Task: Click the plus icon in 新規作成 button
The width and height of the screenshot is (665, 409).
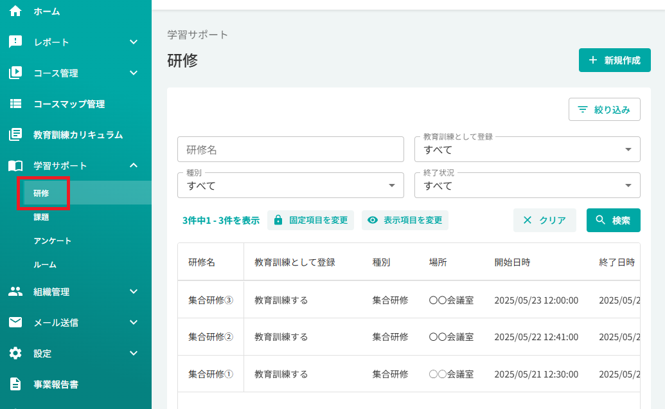Action: point(593,60)
